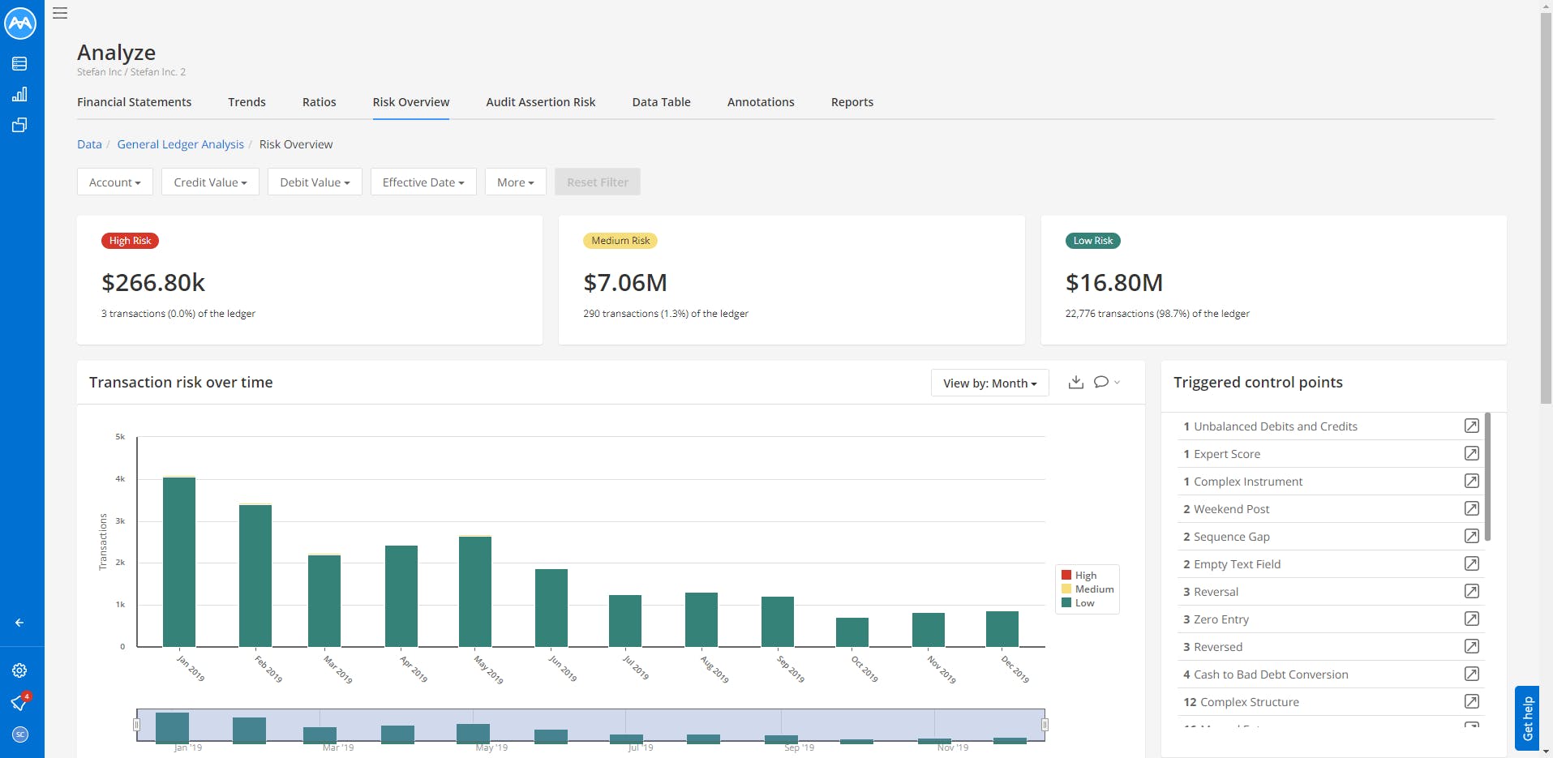Toggle Low series in chart legend

1078,603
